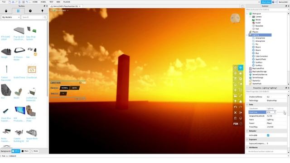Click the F3X redo arrow
This screenshot has height=163, width=290.
coord(241,107)
